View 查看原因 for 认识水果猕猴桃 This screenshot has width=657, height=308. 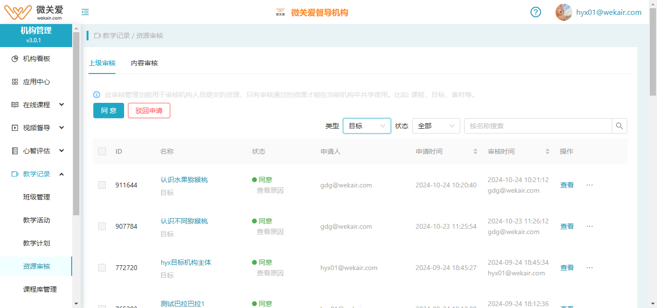click(270, 190)
